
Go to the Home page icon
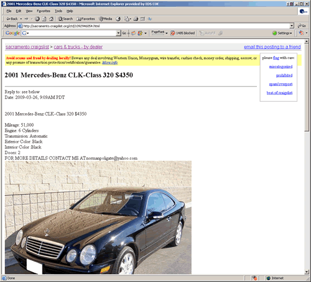pos(51,19)
